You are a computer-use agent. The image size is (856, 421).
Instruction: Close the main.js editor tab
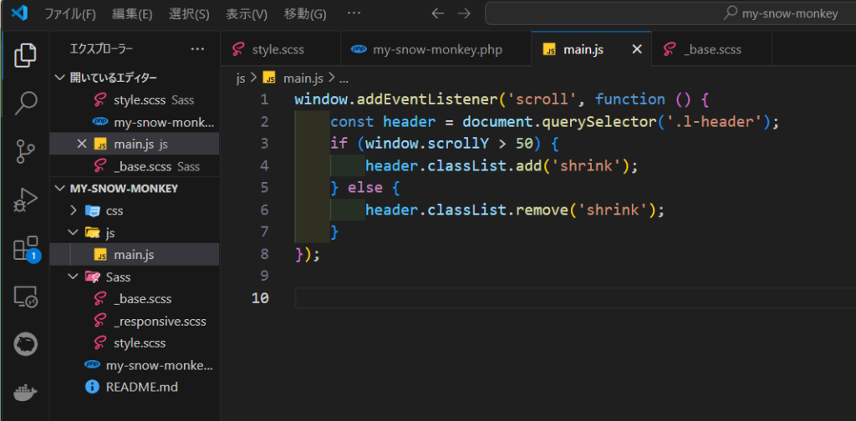click(636, 49)
